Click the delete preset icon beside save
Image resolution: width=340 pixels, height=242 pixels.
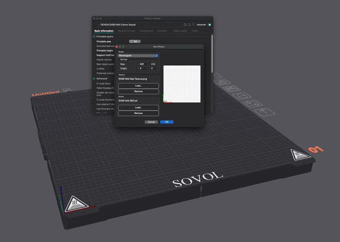pyautogui.click(x=189, y=25)
